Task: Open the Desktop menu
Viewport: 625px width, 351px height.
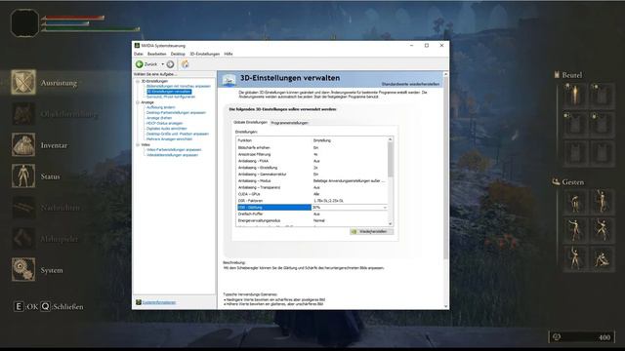Action: point(178,54)
